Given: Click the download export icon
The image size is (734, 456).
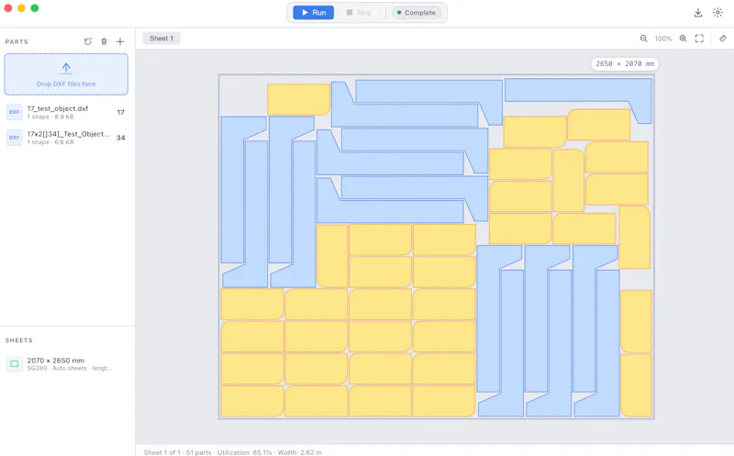Looking at the screenshot, I should click(x=697, y=13).
